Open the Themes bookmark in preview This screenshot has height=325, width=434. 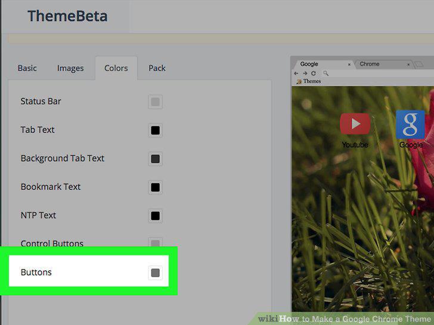(x=308, y=81)
